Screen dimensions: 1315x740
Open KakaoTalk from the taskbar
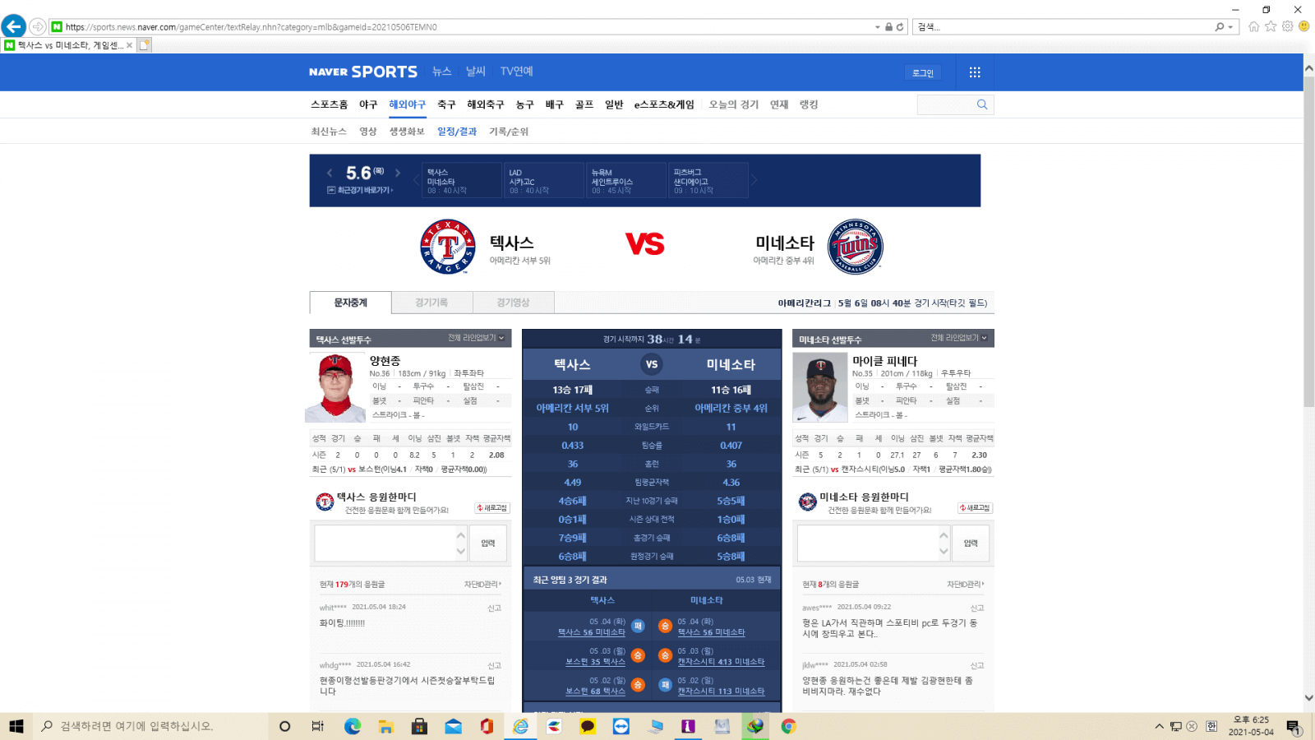pos(588,726)
